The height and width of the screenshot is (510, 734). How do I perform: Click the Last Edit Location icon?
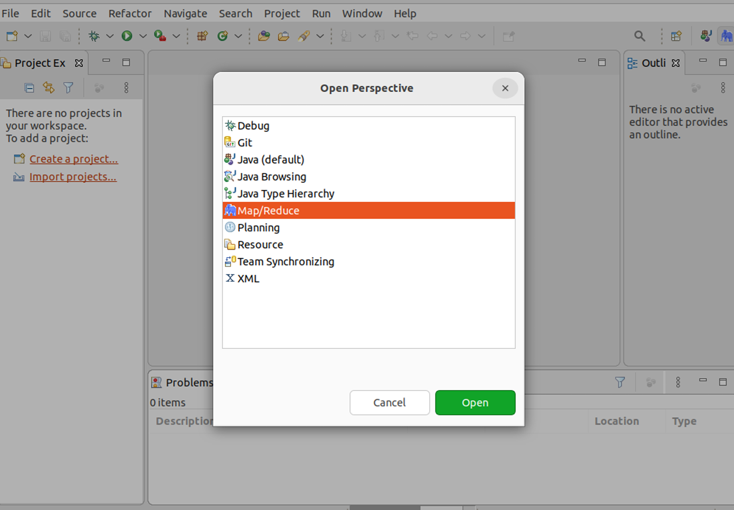pos(412,36)
